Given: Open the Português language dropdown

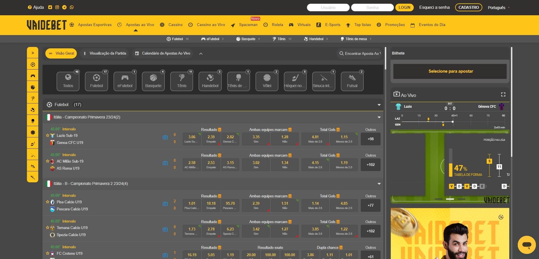Looking at the screenshot, I should pos(498,7).
